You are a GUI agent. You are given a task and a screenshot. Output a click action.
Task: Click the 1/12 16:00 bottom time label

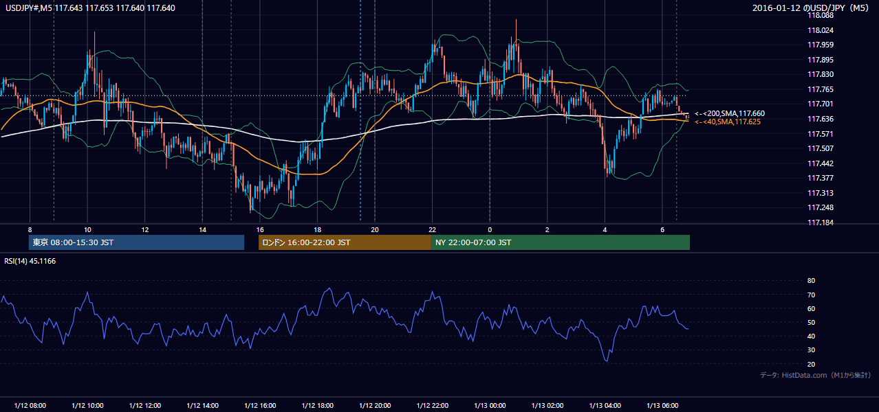point(259,406)
